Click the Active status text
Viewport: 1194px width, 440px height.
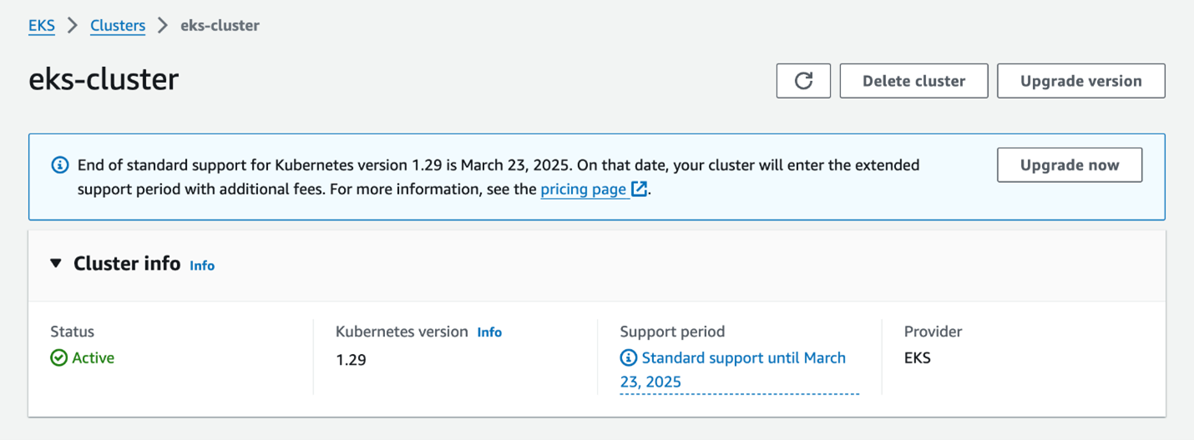pos(94,358)
